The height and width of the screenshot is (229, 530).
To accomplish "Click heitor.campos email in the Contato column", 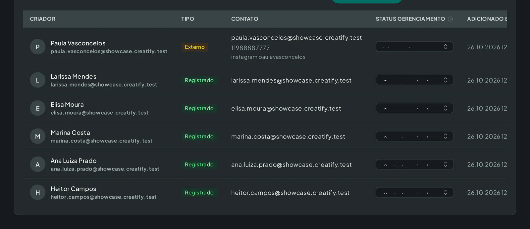I will pos(291,193).
